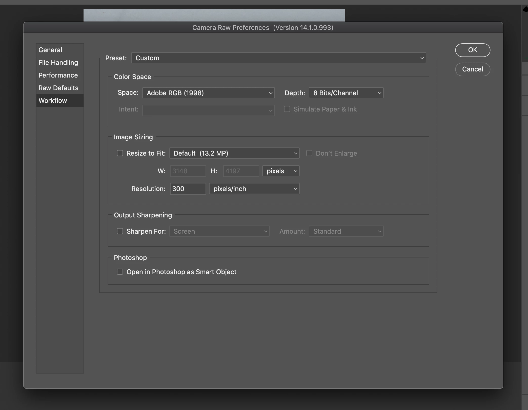
Task: Switch to the General preferences section
Action: point(50,50)
